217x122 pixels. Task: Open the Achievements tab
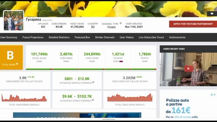click(x=177, y=37)
